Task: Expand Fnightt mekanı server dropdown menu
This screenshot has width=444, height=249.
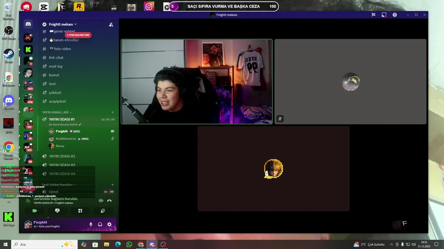Action: point(63,25)
